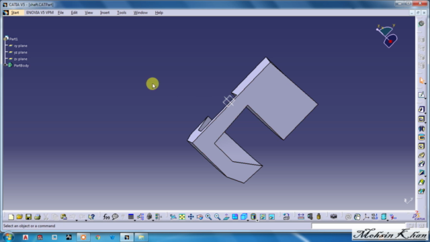
Task: Click the Select arrow tool
Action: (x=421, y=81)
